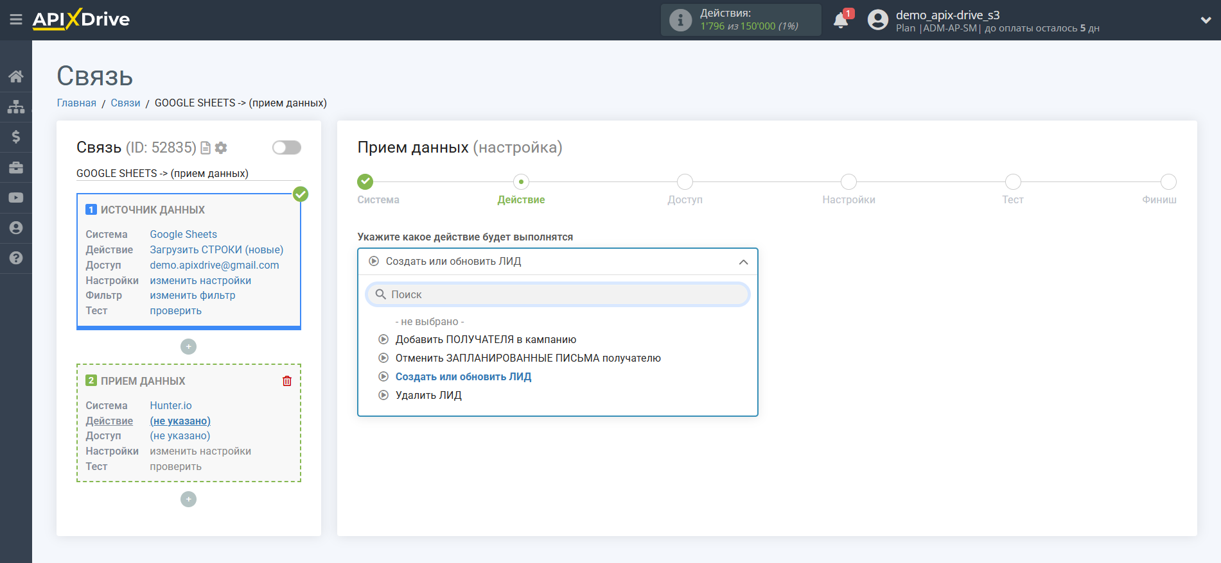This screenshot has height=563, width=1221.
Task: Open the connections sitemap sidebar icon
Action: pos(16,106)
